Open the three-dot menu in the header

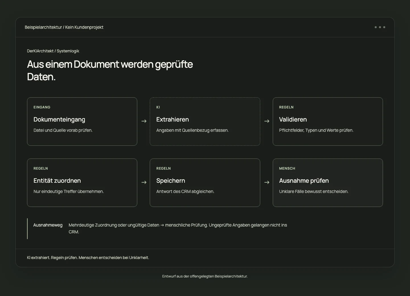(380, 27)
